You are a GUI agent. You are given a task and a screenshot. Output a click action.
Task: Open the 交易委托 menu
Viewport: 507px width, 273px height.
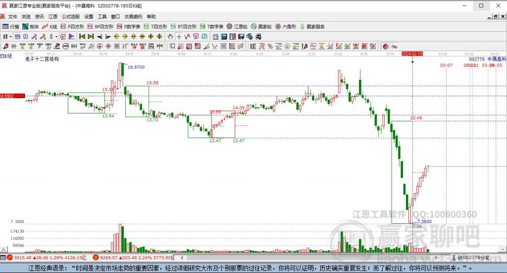pos(133,16)
